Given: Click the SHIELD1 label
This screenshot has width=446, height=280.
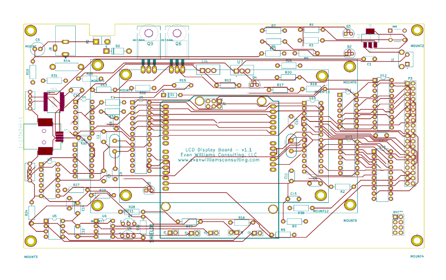Looking at the screenshot, I should tap(152, 233).
